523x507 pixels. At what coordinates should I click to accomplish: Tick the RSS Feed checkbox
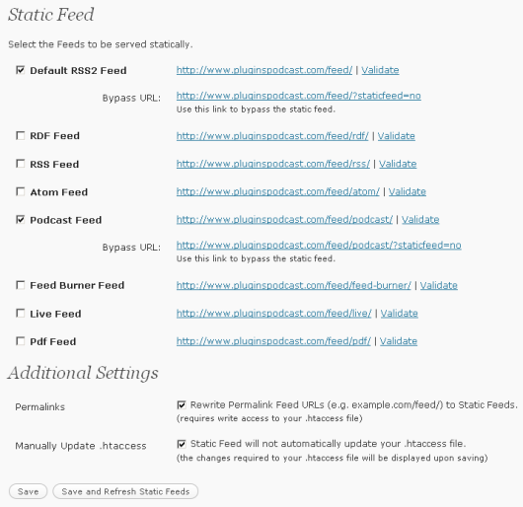(x=21, y=164)
